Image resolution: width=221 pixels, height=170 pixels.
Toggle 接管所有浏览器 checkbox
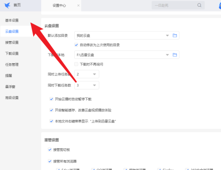point(50,161)
